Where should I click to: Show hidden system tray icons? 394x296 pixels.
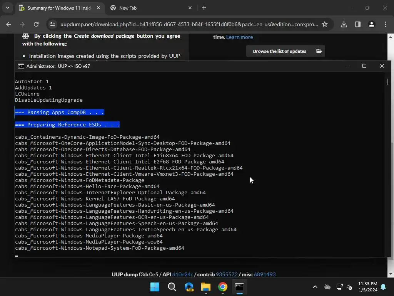coord(315,287)
